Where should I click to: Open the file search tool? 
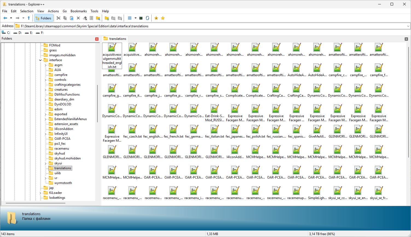98,18
